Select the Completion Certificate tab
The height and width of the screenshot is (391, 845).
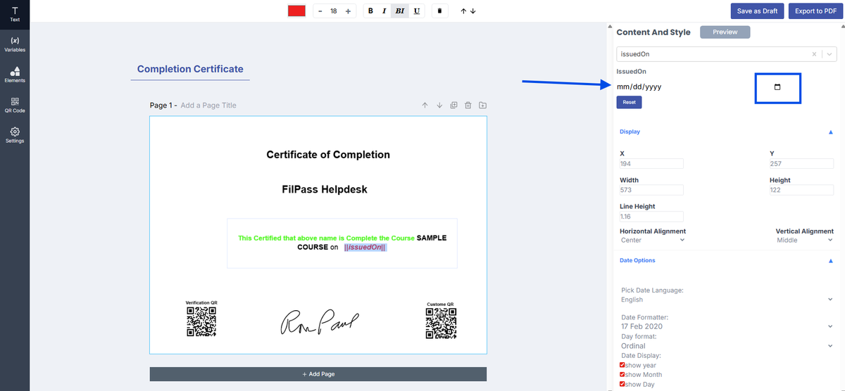(190, 69)
